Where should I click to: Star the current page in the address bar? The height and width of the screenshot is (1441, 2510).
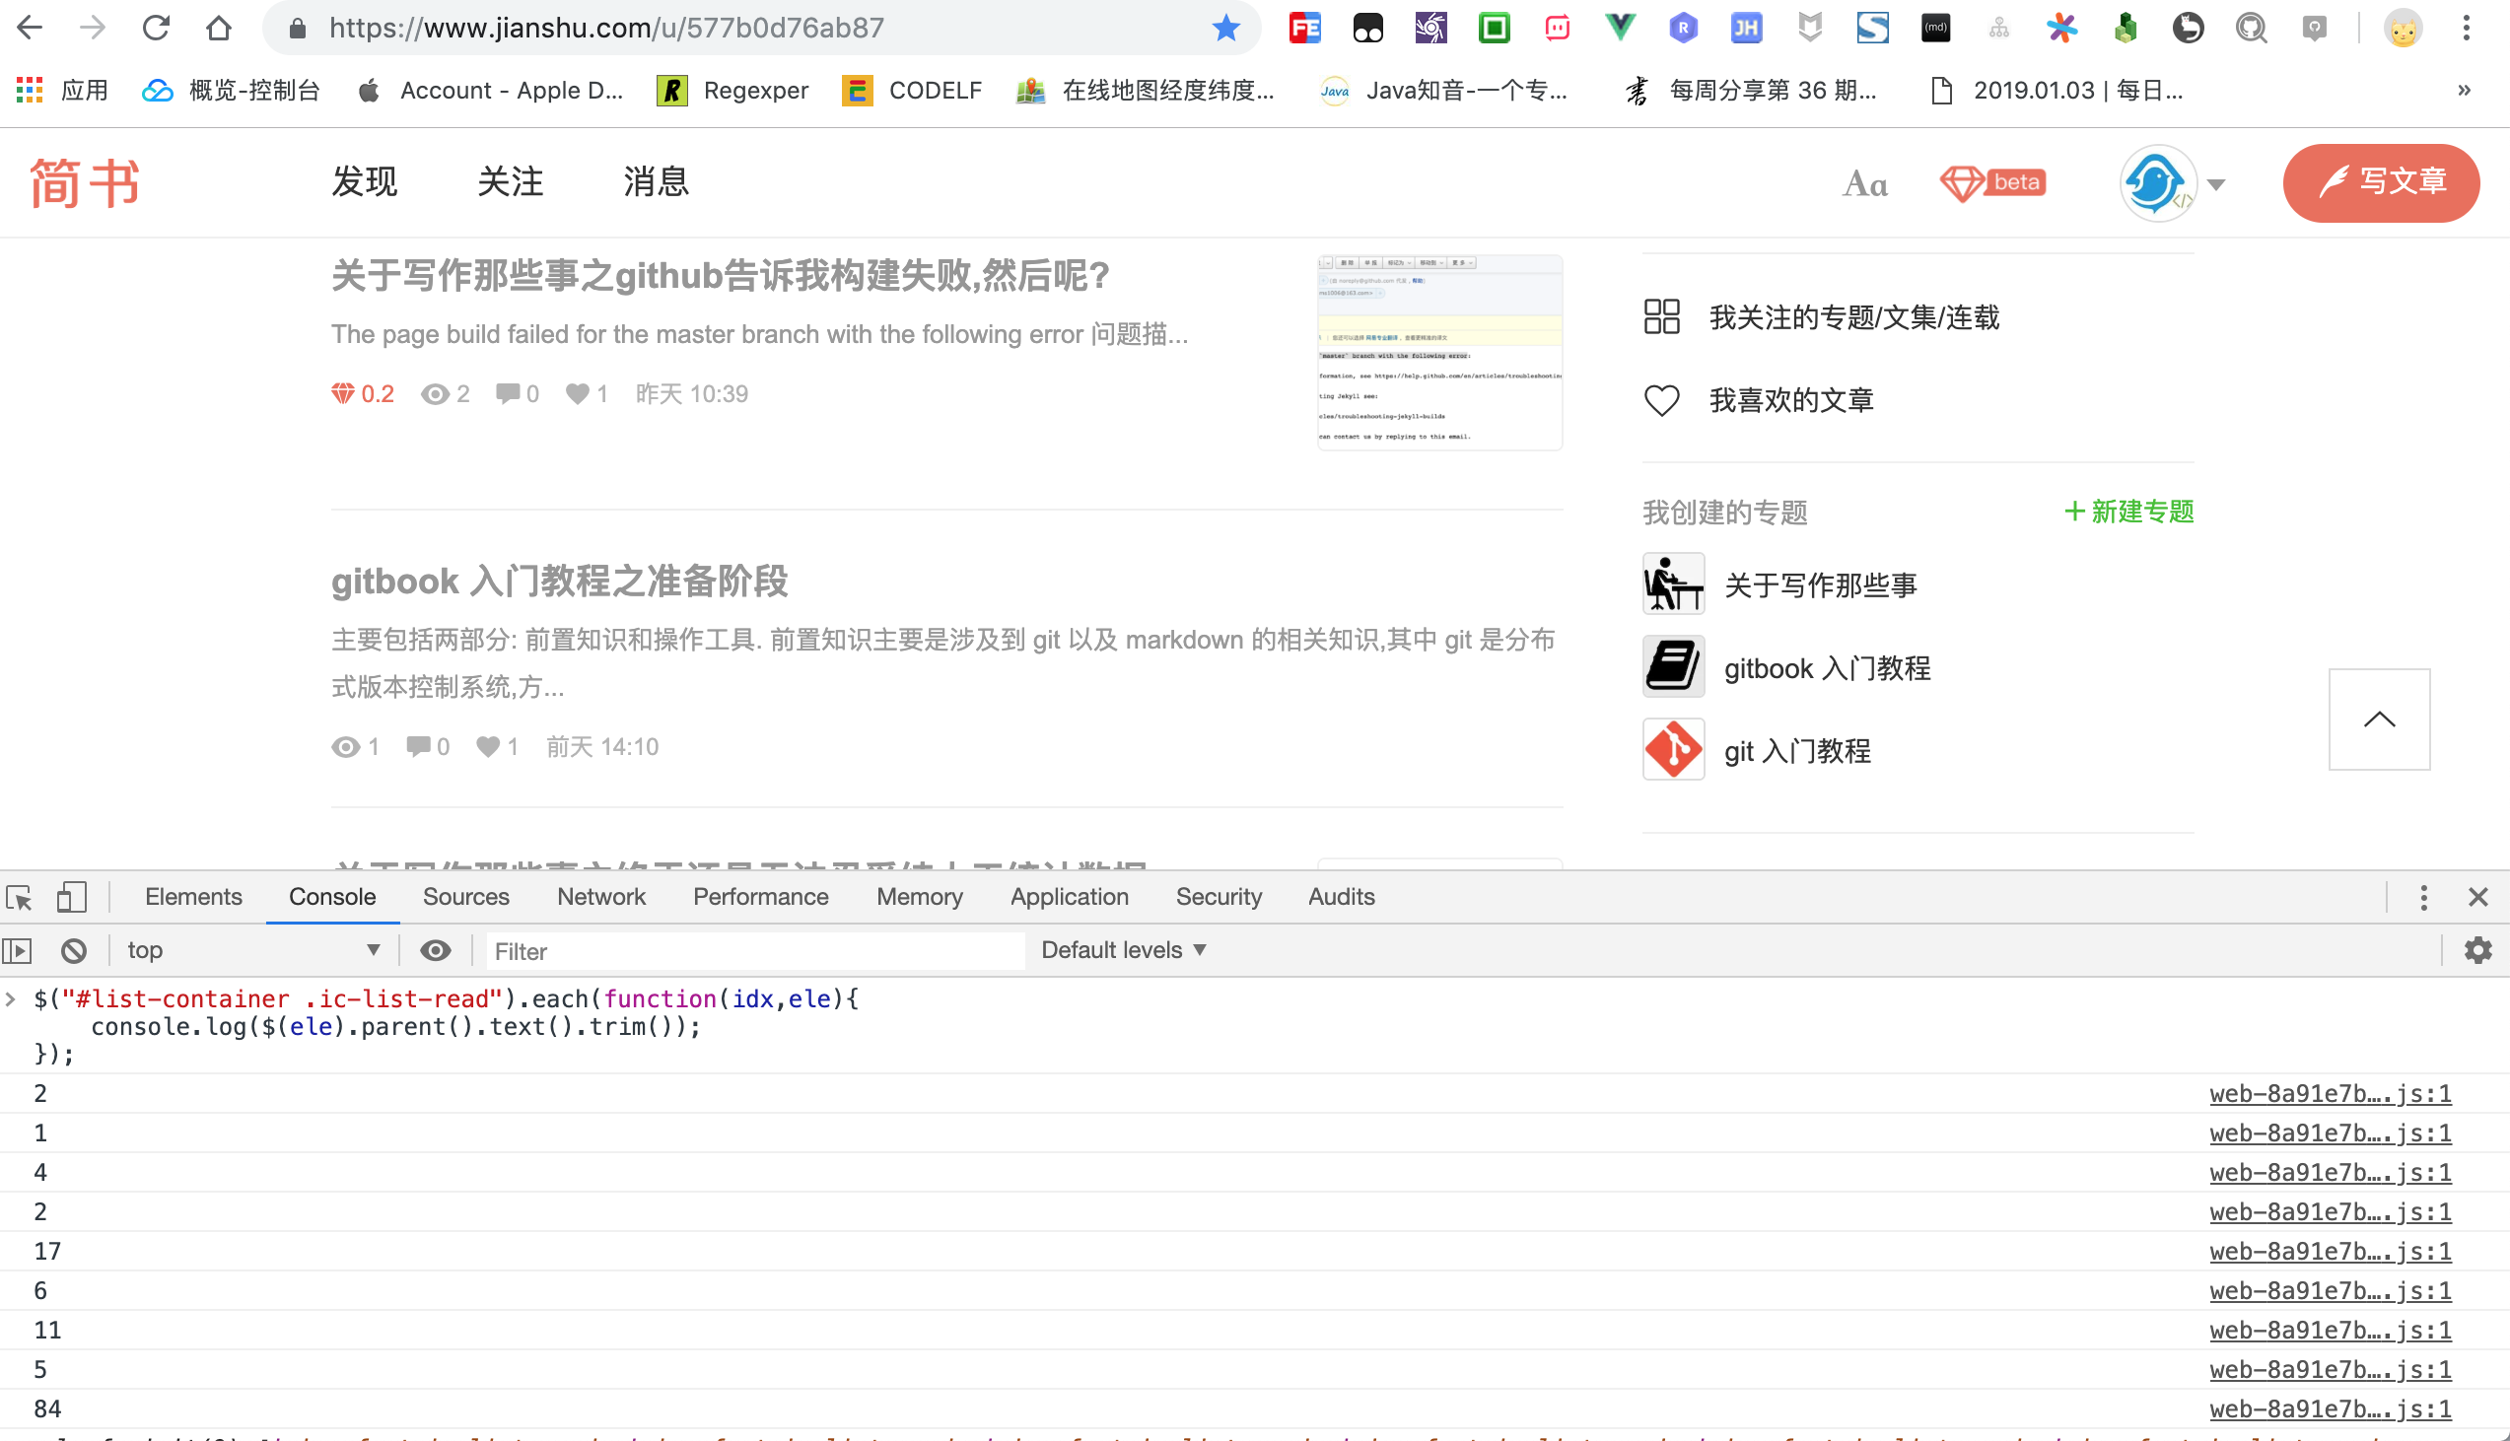[1226, 28]
